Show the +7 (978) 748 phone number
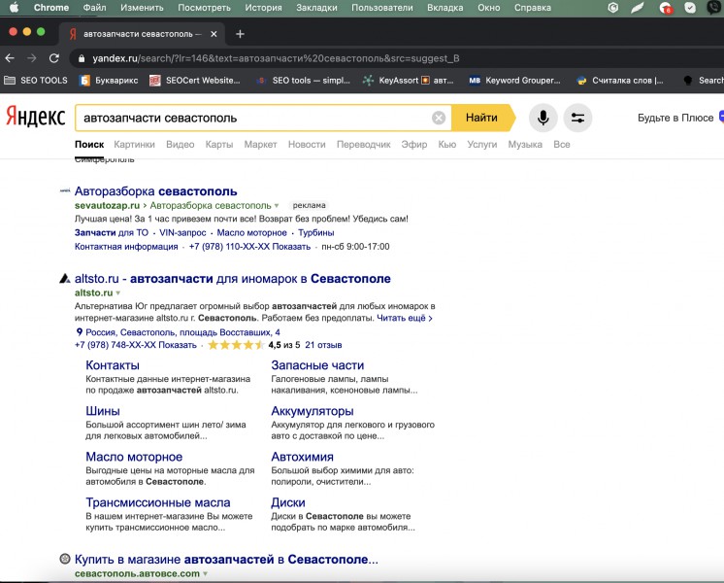This screenshot has width=724, height=583. pos(136,345)
